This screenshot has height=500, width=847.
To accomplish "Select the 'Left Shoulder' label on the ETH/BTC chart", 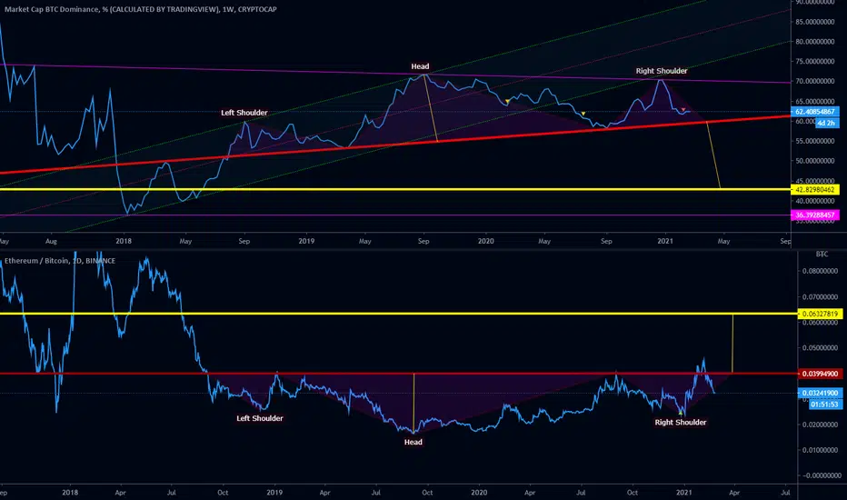I will click(260, 418).
